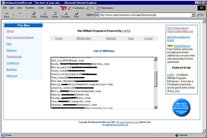This screenshot has height=138, width=207.
Task: Go to Home via toolbar house icon
Action: pyautogui.click(x=55, y=15)
